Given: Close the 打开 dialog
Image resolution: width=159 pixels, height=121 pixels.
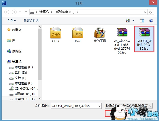Looking at the screenshot, I should [153, 2].
